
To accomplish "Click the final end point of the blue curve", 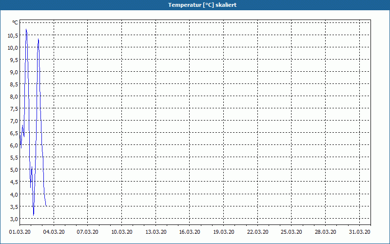I will tap(46, 206).
